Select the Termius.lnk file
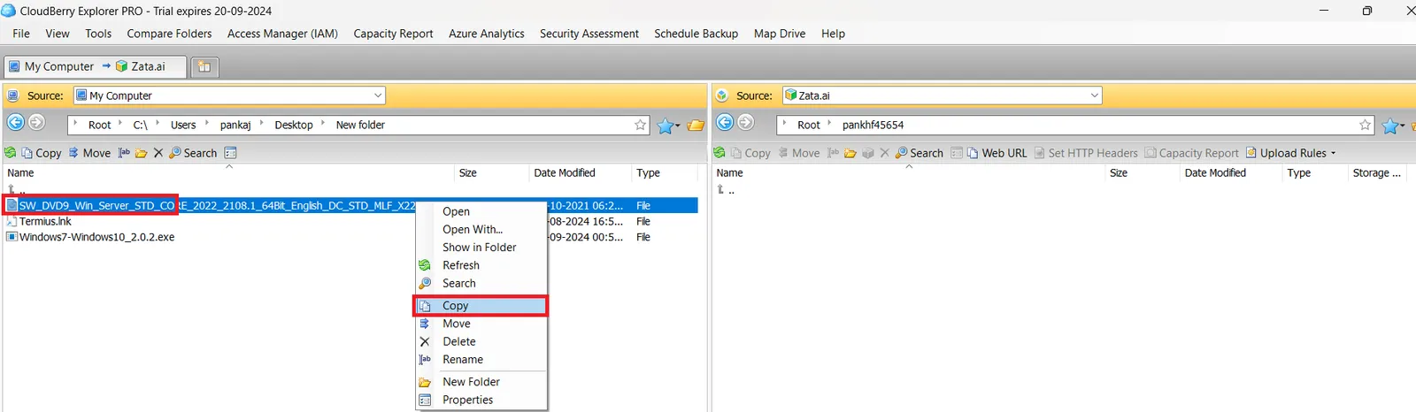The width and height of the screenshot is (1416, 412). [45, 221]
